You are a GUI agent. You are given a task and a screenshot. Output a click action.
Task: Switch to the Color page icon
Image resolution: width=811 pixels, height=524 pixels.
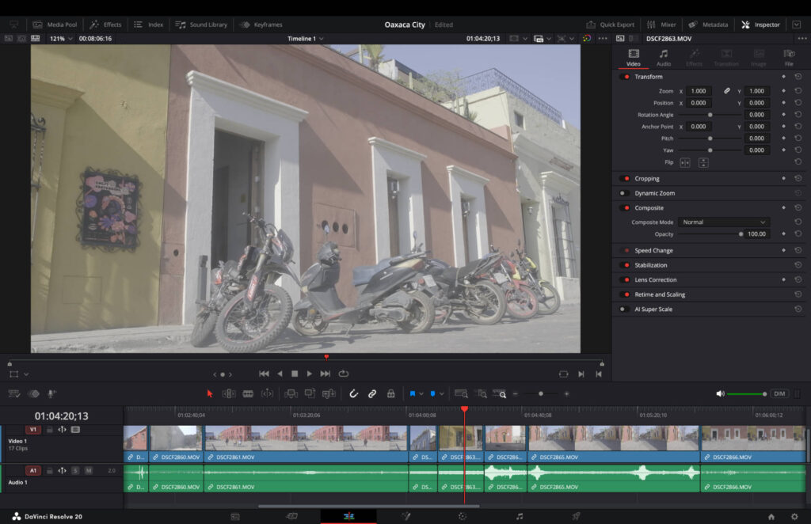[463, 516]
